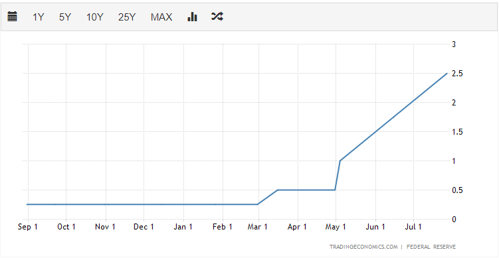
Task: Click the Feb 1 axis label
Action: [223, 227]
